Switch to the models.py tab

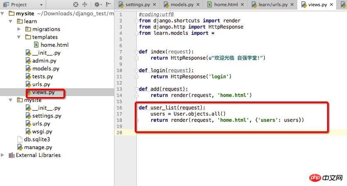click(182, 5)
